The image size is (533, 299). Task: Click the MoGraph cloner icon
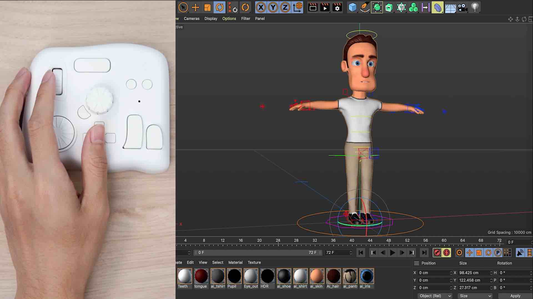coord(401,7)
